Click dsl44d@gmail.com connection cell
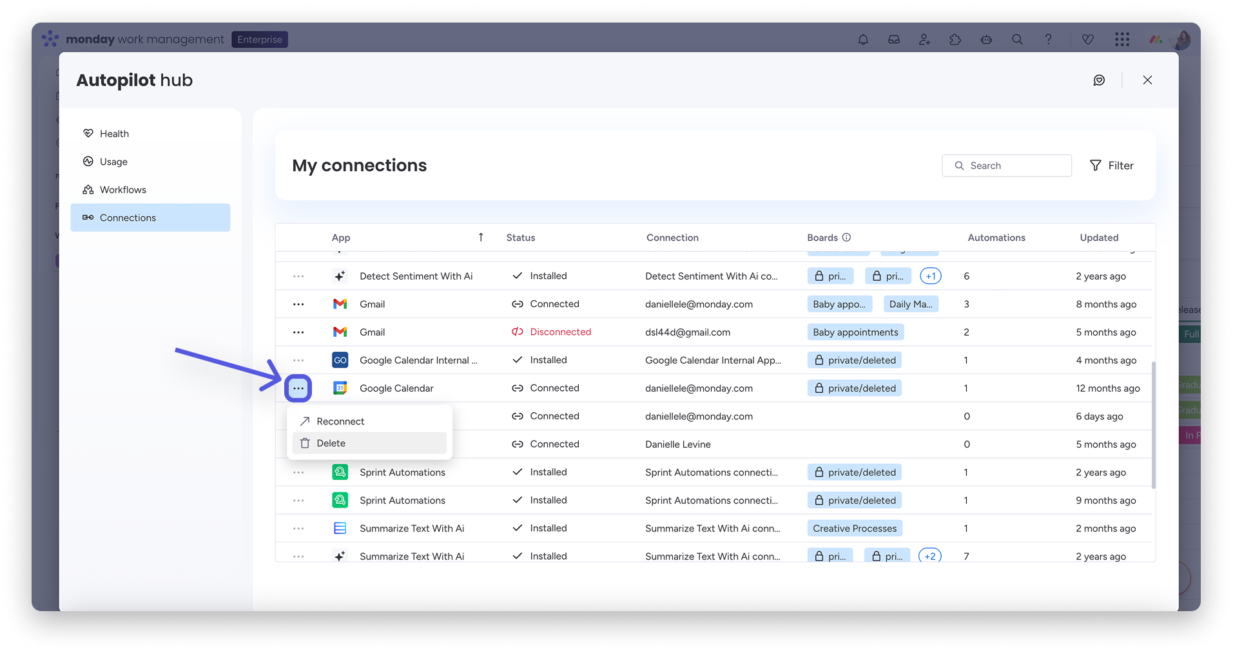Screen dimensions: 1233x653 point(688,332)
